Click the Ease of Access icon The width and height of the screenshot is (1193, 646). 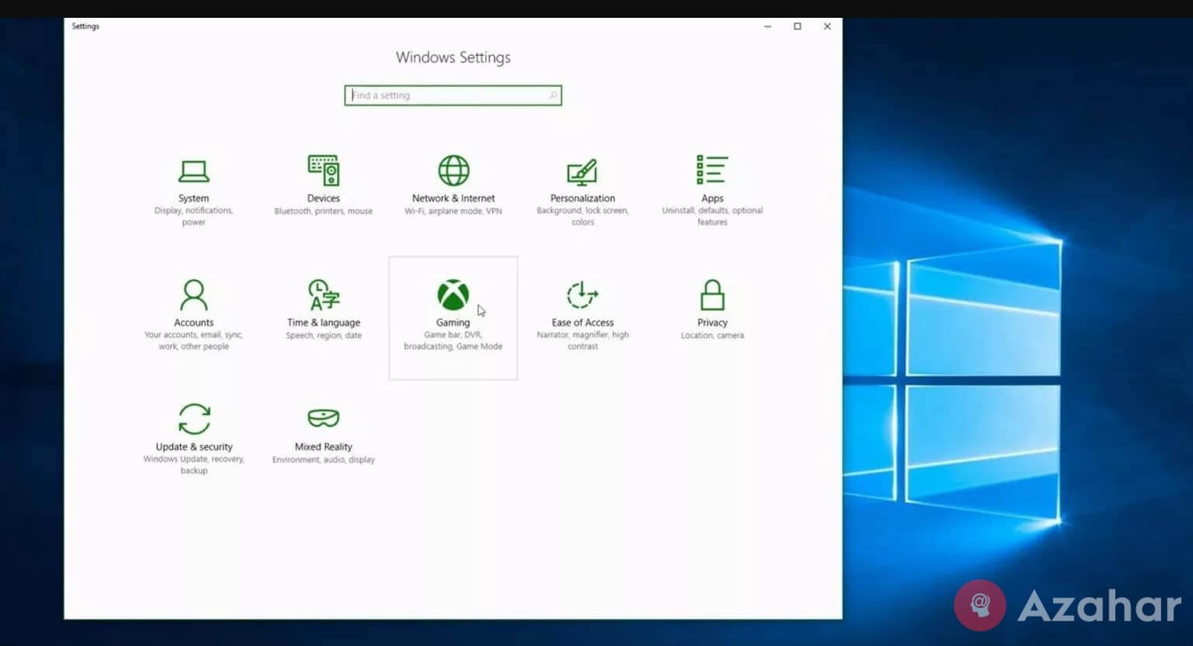(582, 295)
